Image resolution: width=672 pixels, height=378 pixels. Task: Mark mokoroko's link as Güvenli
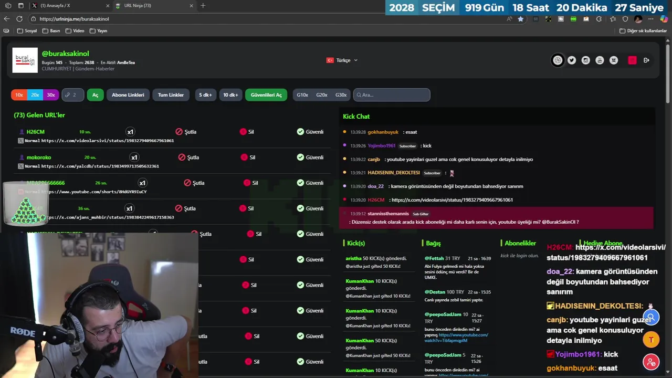310,157
